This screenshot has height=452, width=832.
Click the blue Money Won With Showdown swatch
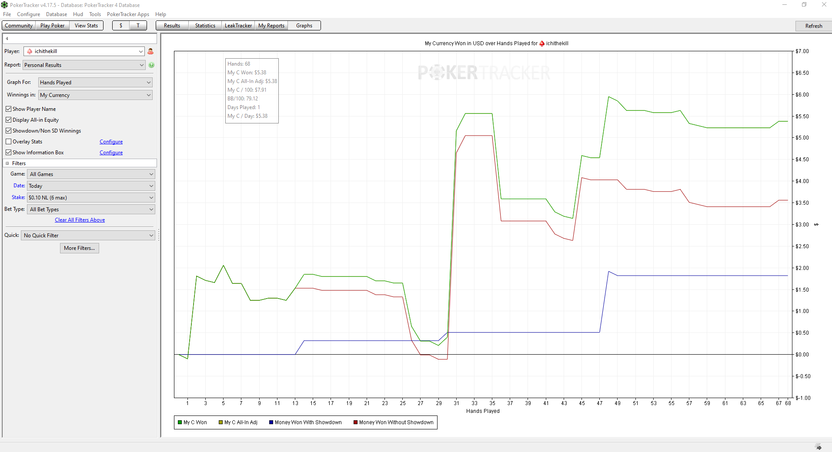[271, 422]
